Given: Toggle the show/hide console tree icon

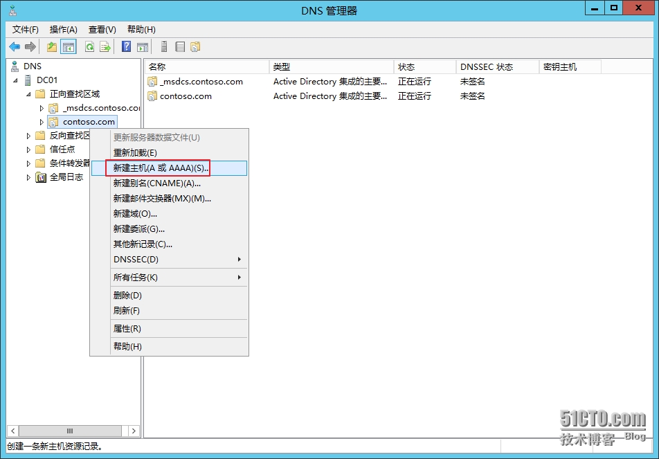Looking at the screenshot, I should [x=68, y=47].
